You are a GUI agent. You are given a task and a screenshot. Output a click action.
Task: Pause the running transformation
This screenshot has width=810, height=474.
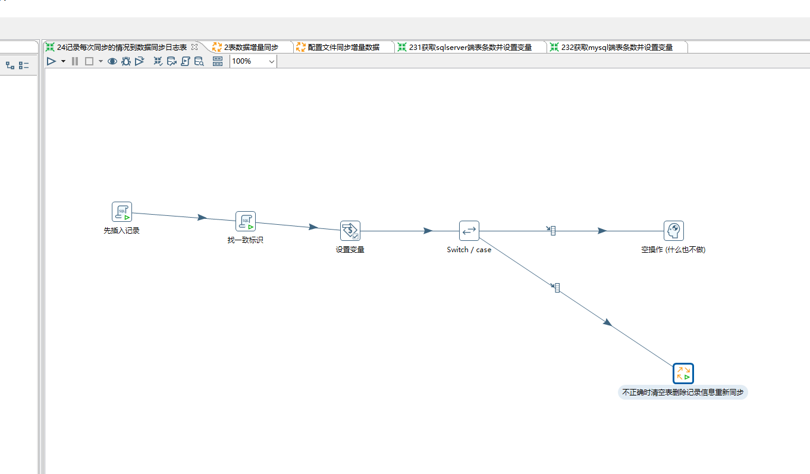pyautogui.click(x=75, y=61)
